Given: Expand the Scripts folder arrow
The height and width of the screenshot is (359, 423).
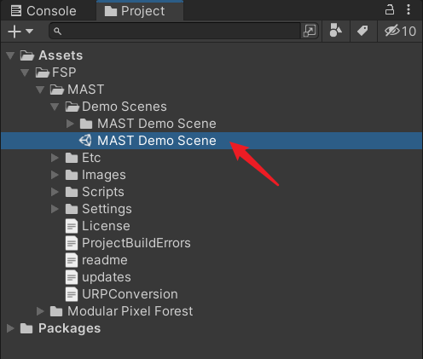Looking at the screenshot, I should [x=55, y=192].
